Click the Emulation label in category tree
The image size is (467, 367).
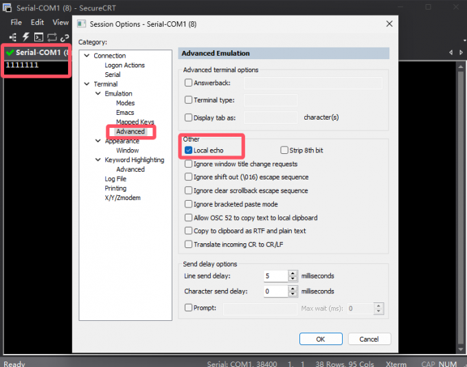coord(118,93)
